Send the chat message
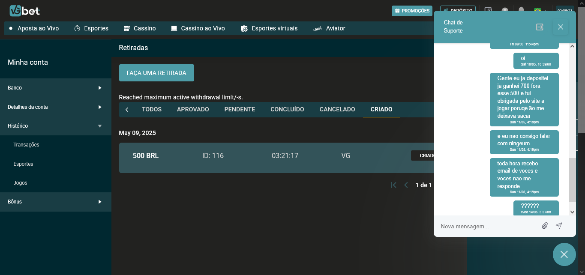The height and width of the screenshot is (275, 585). coord(559,226)
